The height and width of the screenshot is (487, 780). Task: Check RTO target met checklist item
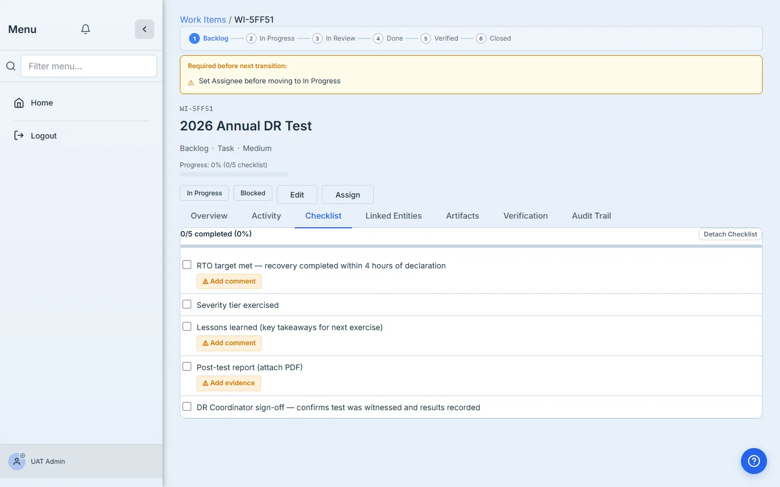point(187,265)
